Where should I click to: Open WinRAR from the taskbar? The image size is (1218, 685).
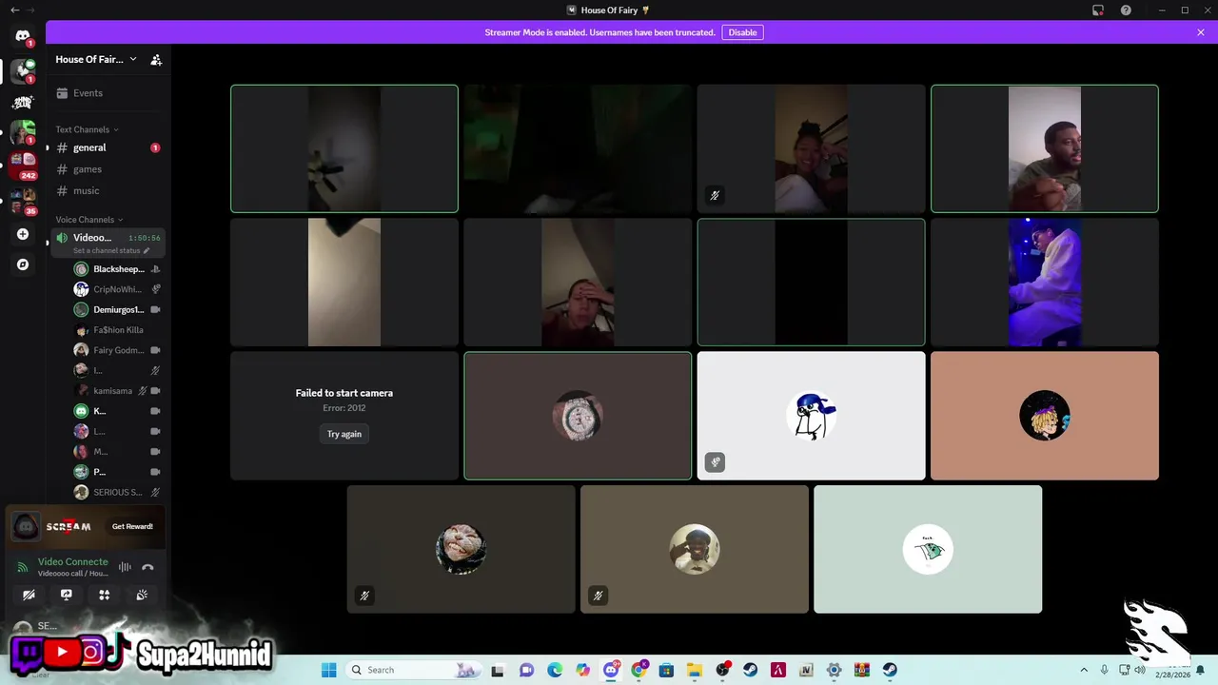click(862, 670)
